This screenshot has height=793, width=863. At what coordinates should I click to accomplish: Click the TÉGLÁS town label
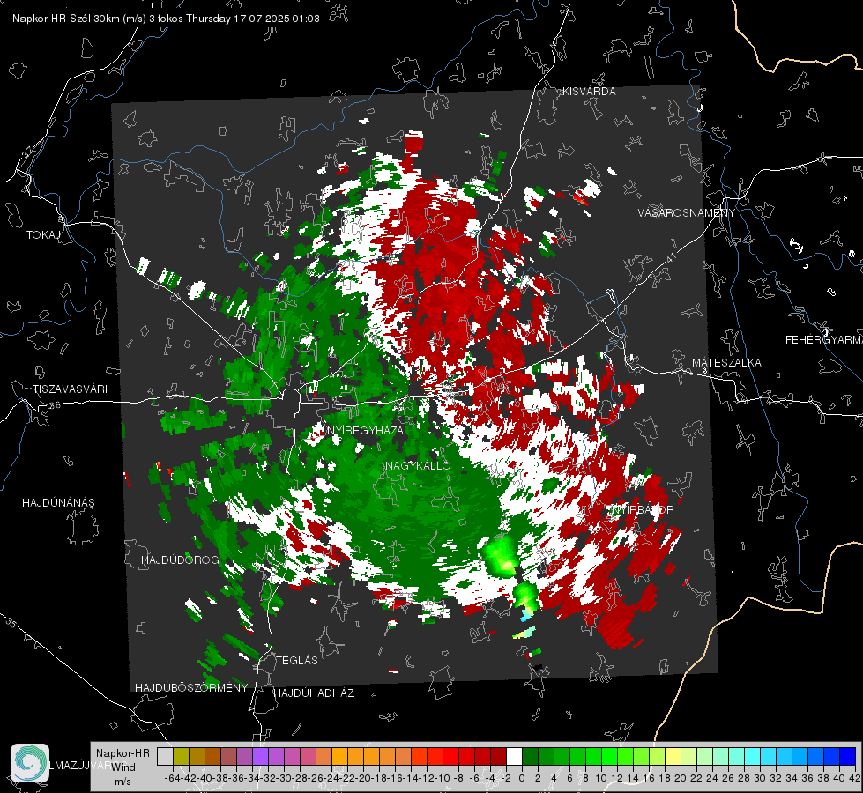297,661
